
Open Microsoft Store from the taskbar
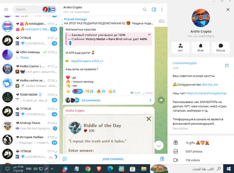[x=132, y=169]
